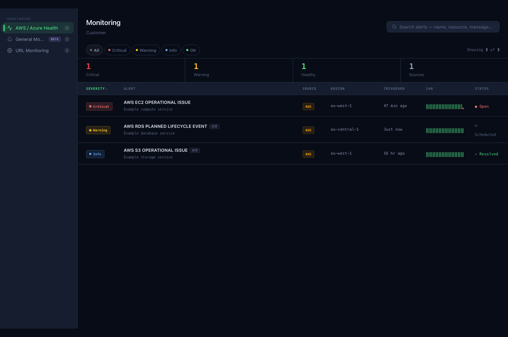Open the Critical count summary card
Screen dimensions: 508x337
pyautogui.click(x=131, y=70)
